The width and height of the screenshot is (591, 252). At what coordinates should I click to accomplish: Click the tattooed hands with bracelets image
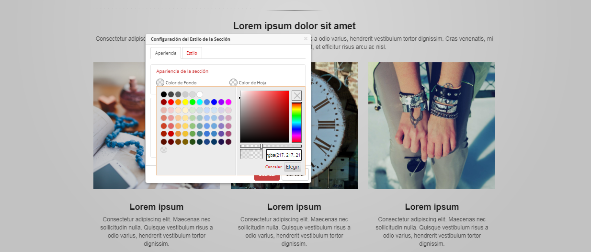click(432, 126)
